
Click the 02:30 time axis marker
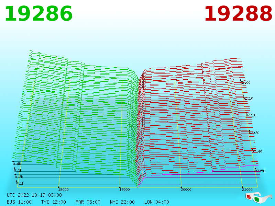(254, 133)
